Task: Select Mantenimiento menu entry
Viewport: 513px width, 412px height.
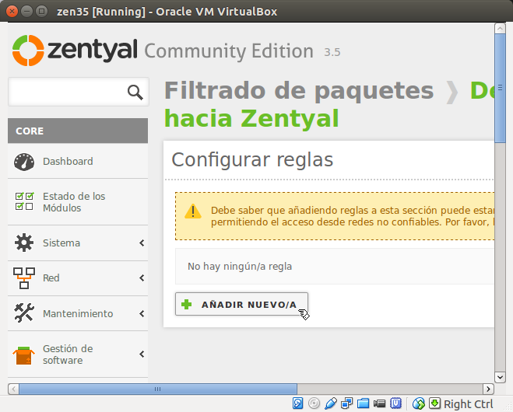Action: click(78, 313)
